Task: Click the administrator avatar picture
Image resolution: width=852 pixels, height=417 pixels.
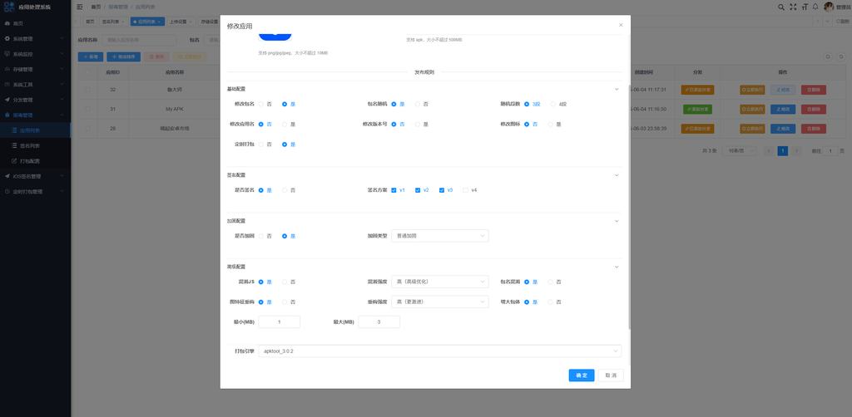Action: pos(829,7)
